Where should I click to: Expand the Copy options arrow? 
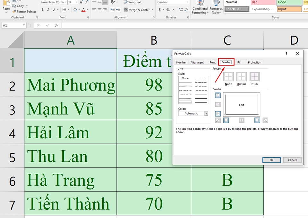click(x=27, y=6)
